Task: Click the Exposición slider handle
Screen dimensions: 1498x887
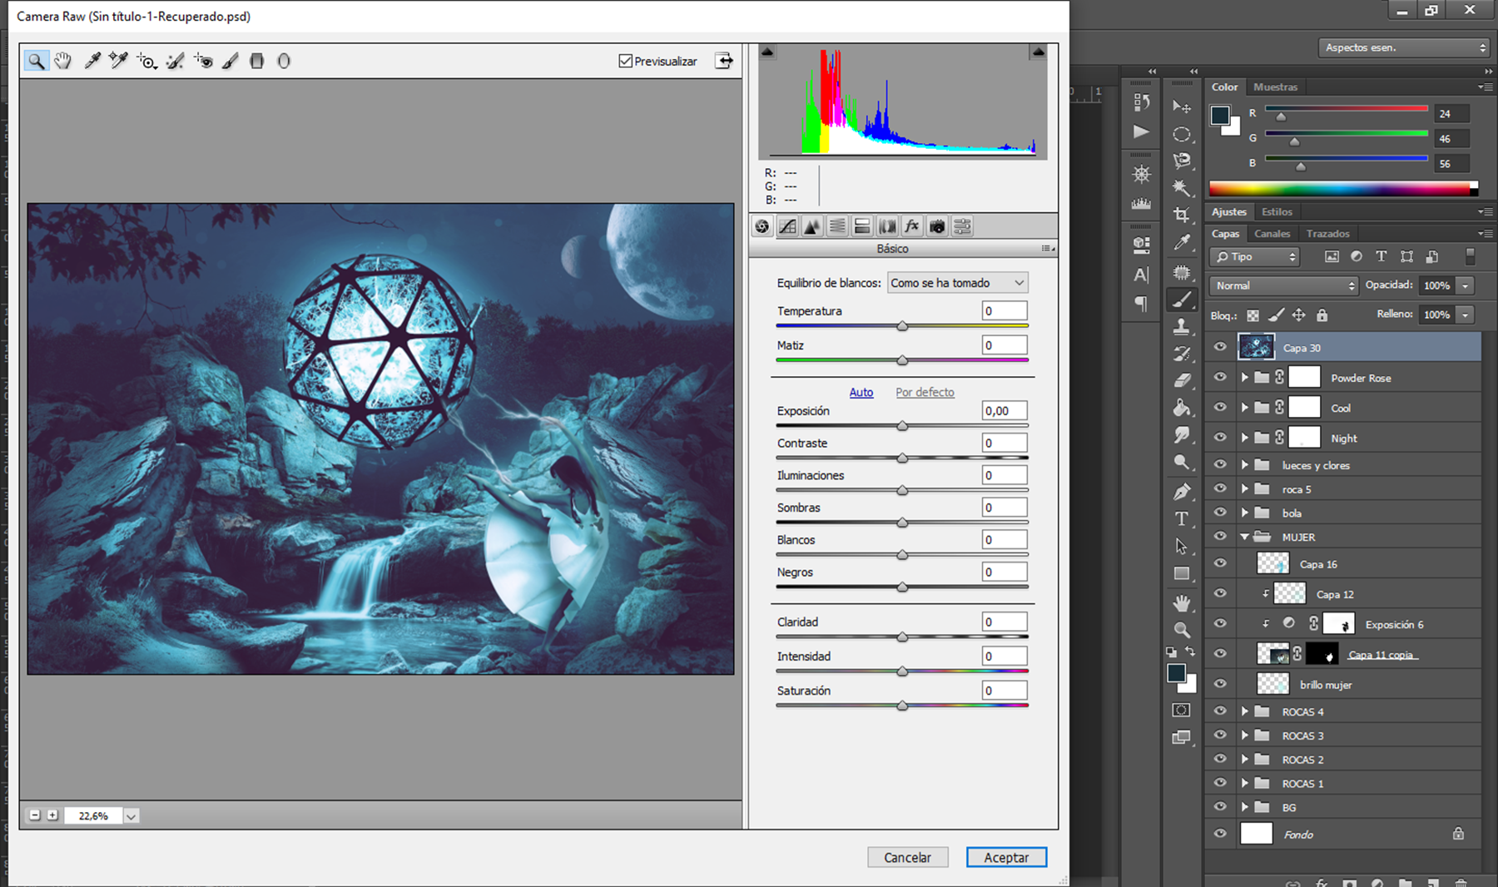Action: click(x=902, y=426)
